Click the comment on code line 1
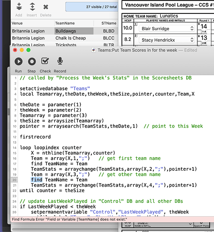Viewport: 214px width, 232px height. pyautogui.click(x=106, y=78)
